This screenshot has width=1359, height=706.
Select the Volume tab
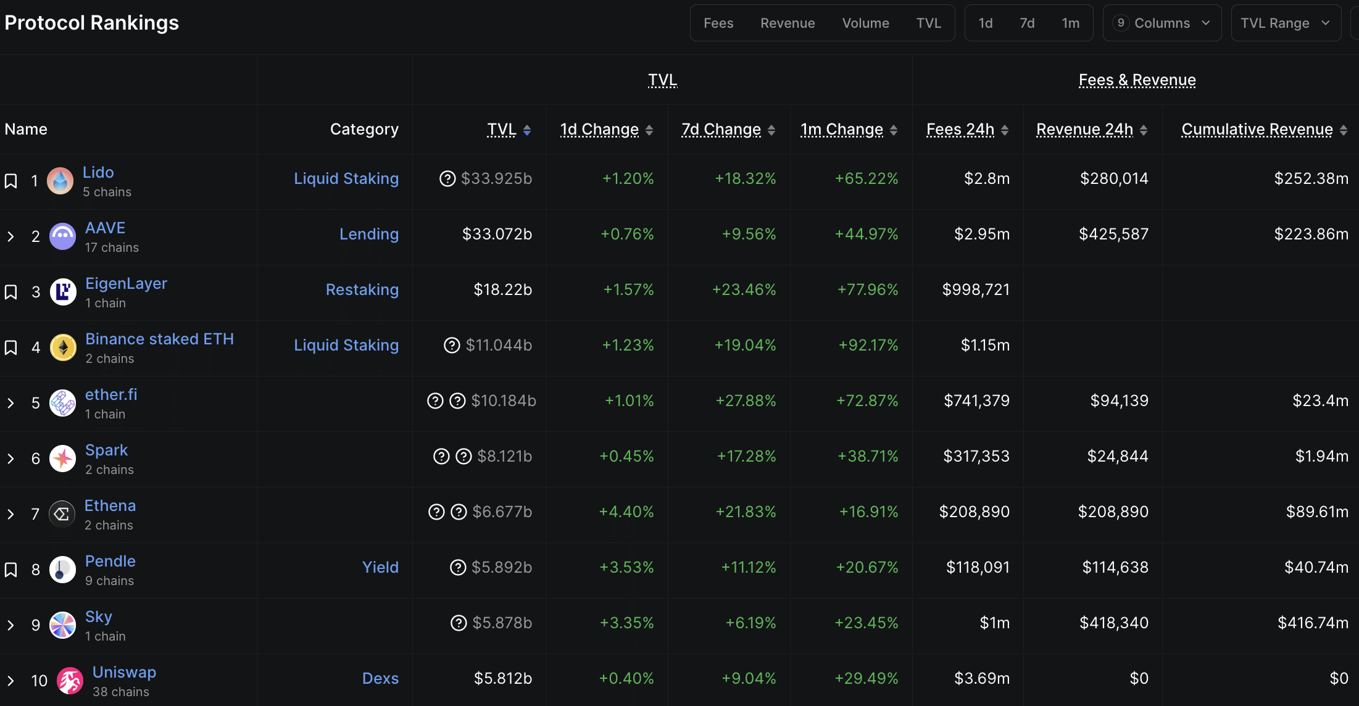click(865, 23)
